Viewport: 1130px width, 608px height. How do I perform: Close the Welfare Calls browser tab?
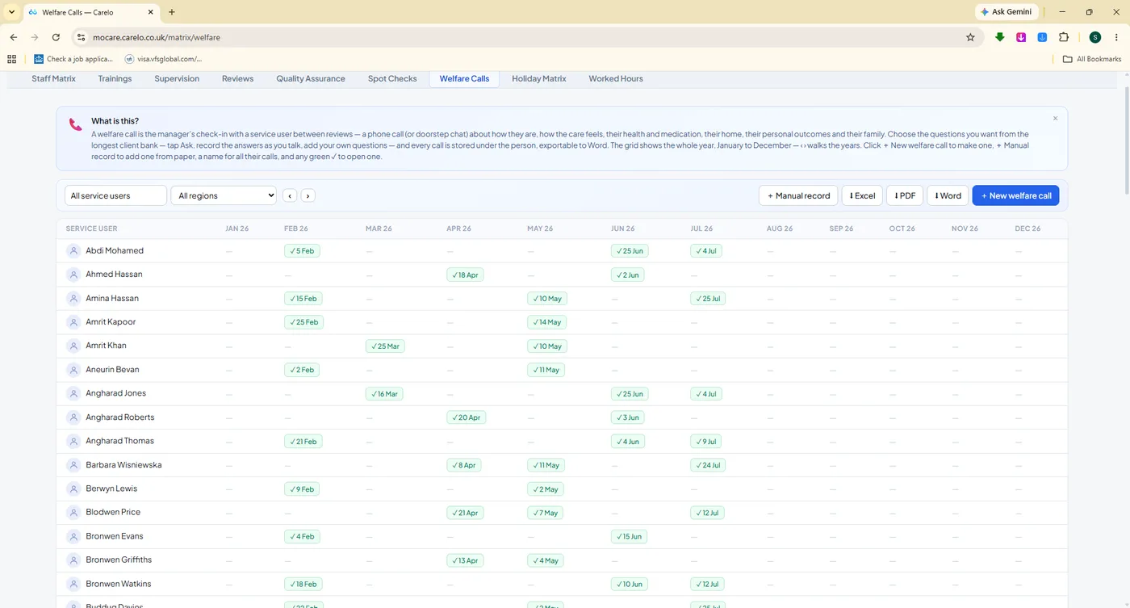click(x=149, y=12)
